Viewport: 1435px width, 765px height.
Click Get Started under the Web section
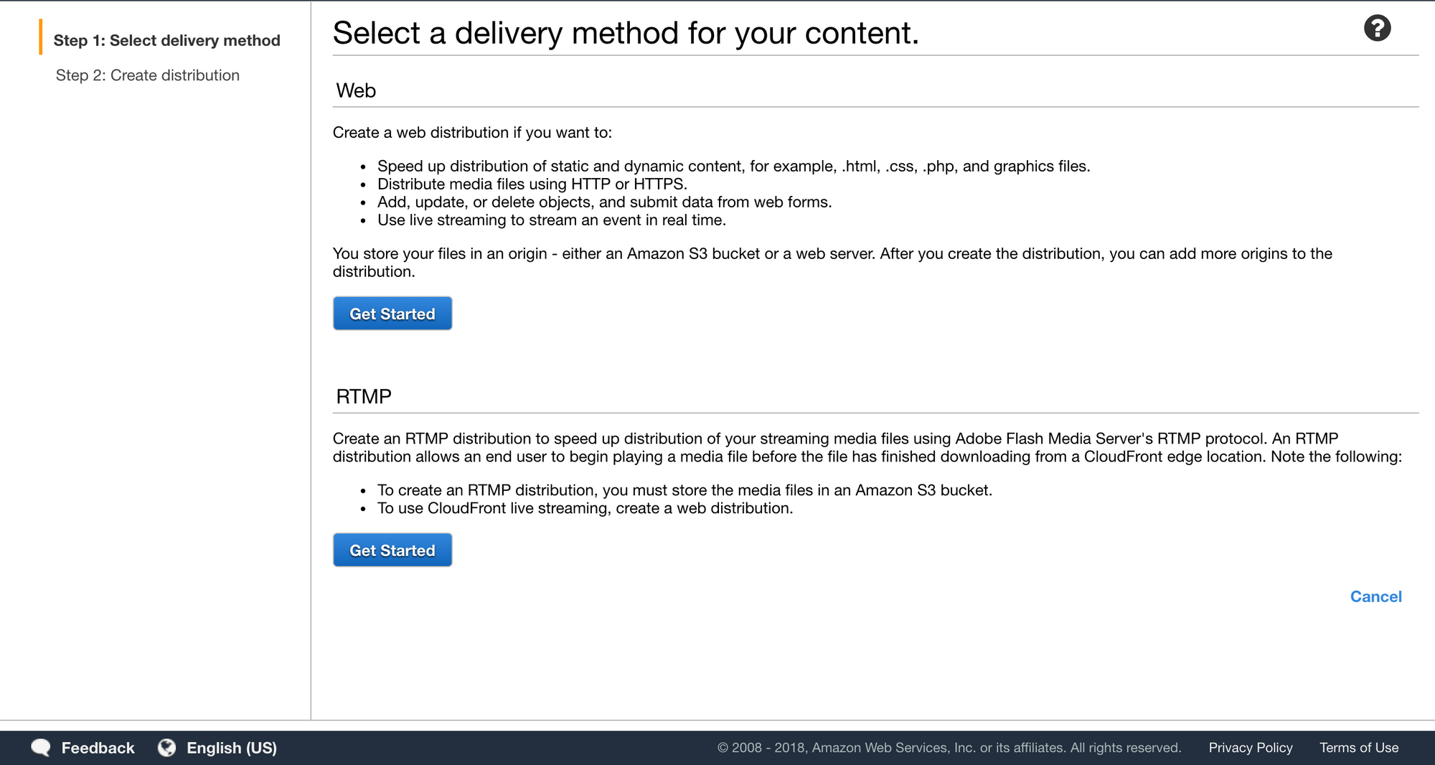pyautogui.click(x=392, y=313)
